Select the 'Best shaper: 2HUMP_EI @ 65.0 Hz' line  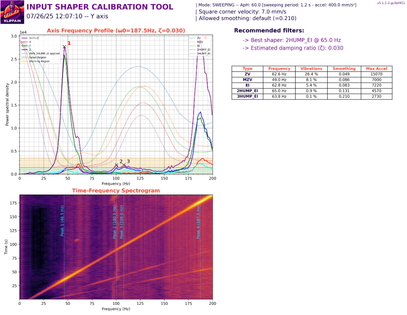(x=292, y=40)
